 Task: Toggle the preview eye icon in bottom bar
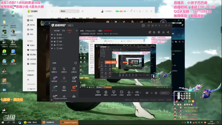pyautogui.click(x=152, y=93)
